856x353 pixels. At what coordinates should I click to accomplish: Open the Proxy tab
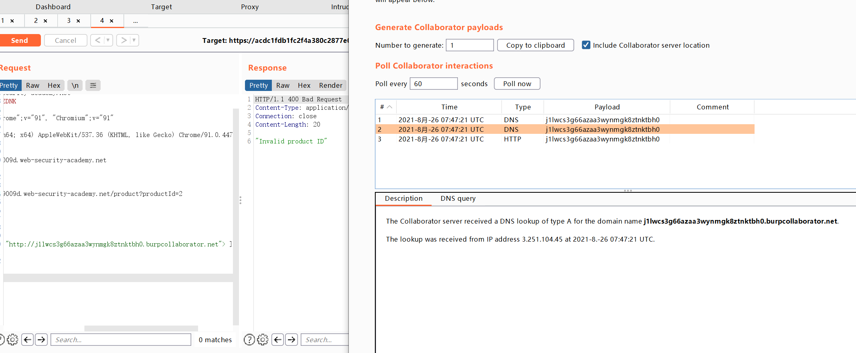(x=250, y=7)
